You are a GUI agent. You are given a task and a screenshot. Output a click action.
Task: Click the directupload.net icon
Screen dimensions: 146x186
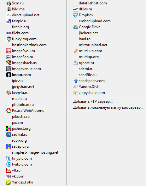click(x=9, y=15)
